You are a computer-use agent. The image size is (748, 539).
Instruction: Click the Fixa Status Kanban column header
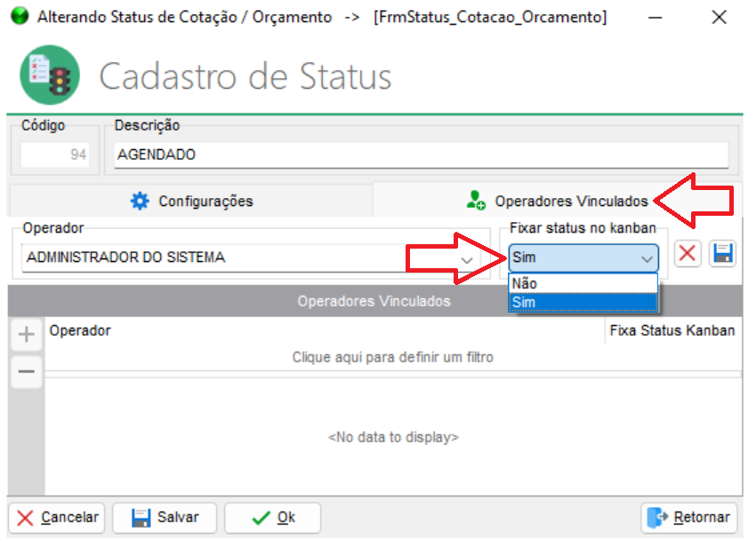point(672,330)
